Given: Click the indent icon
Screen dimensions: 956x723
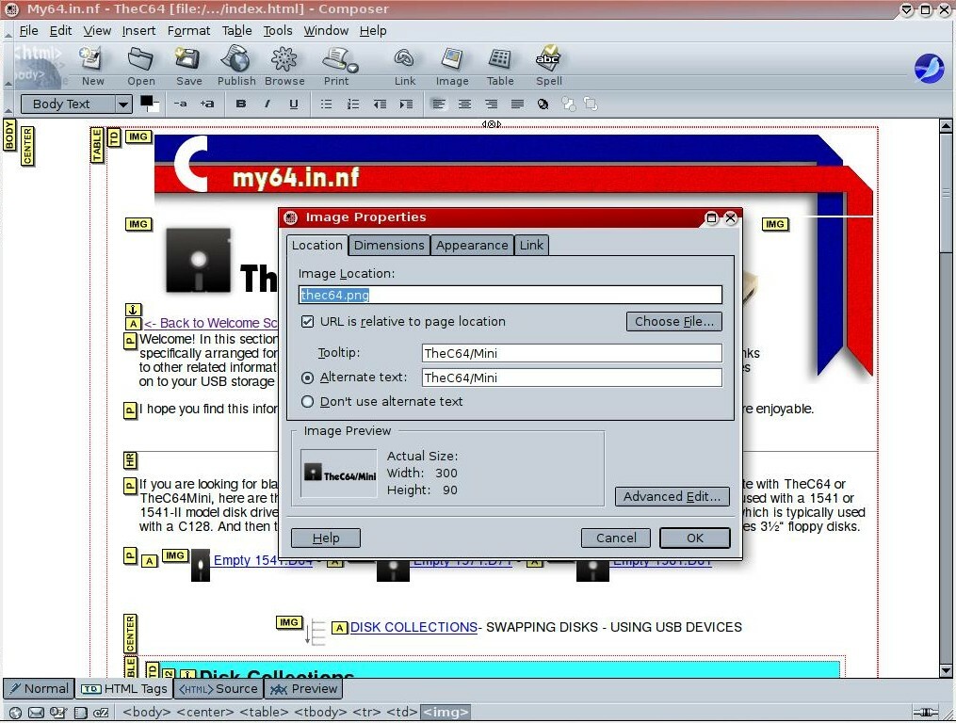Looking at the screenshot, I should point(405,104).
